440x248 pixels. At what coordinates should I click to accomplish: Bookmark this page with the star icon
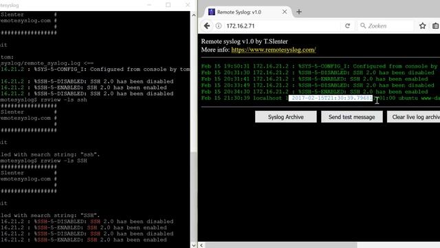pyautogui.click(x=422, y=26)
